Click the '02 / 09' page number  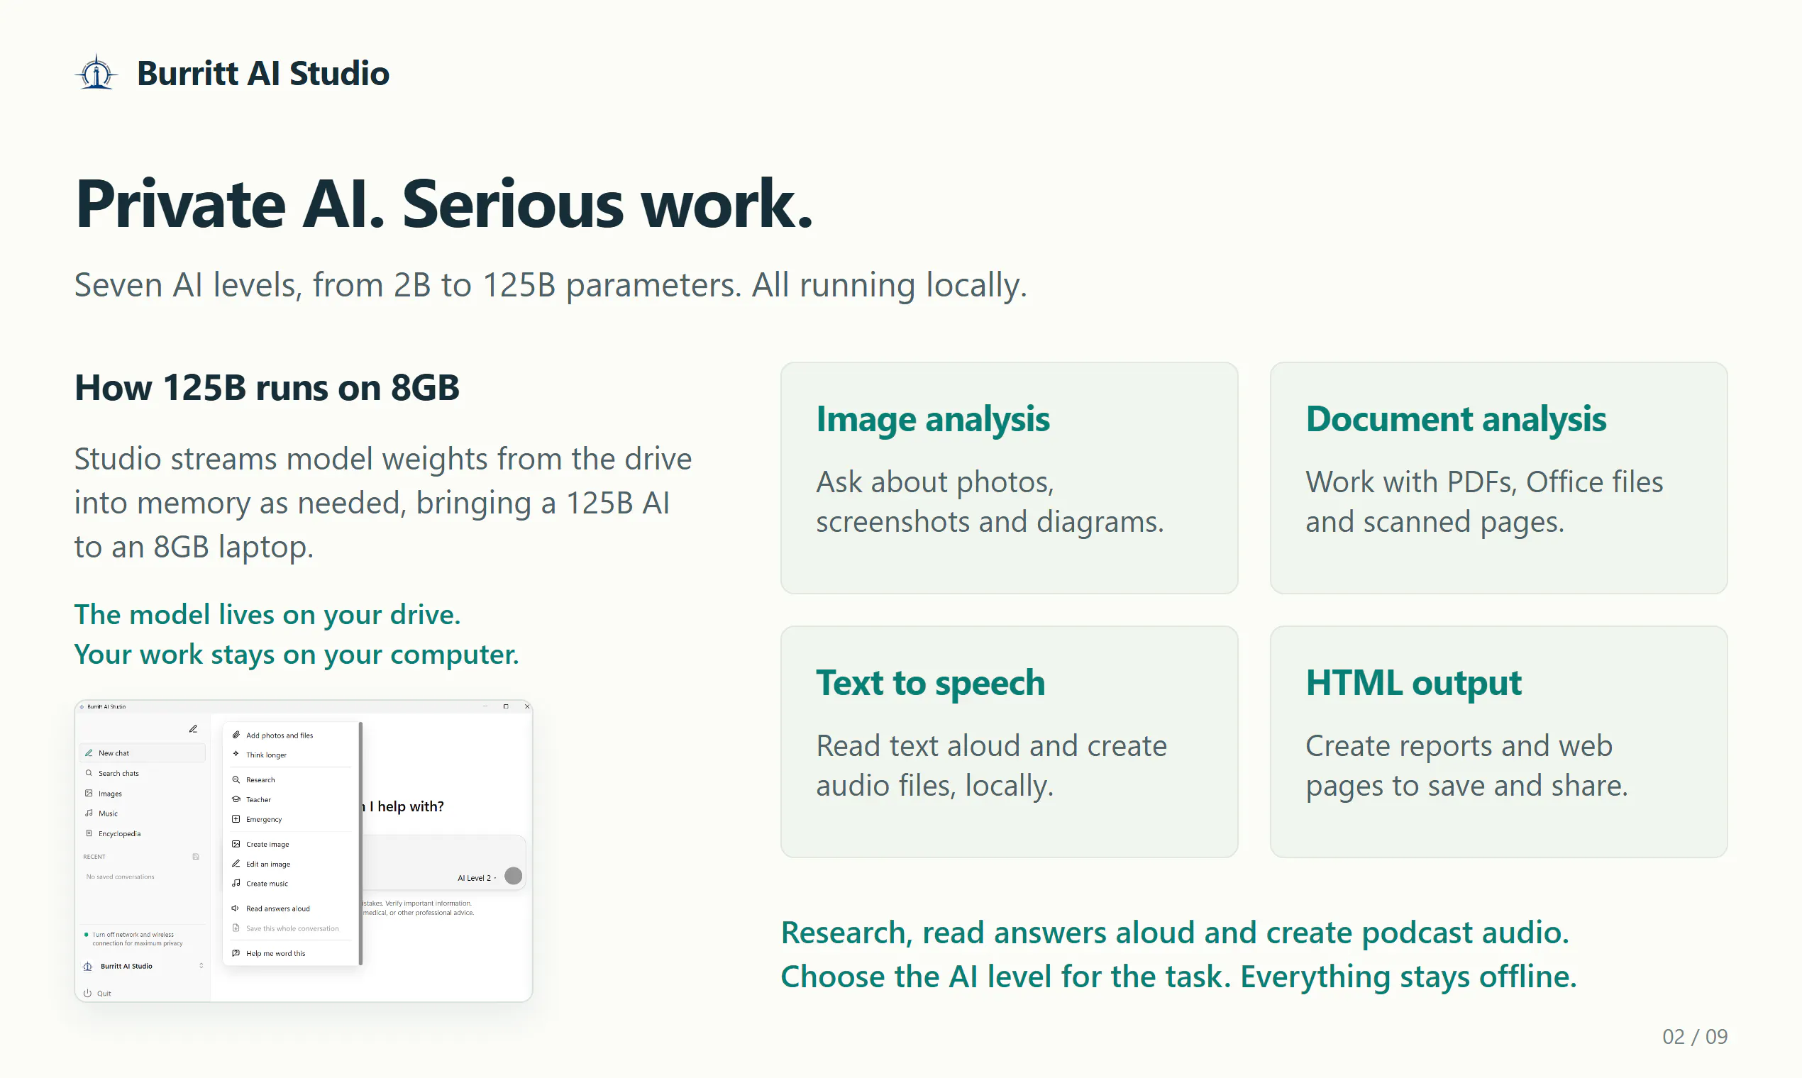[x=1694, y=1037]
